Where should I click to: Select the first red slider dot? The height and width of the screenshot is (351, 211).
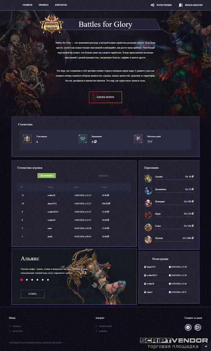[x=21, y=280]
